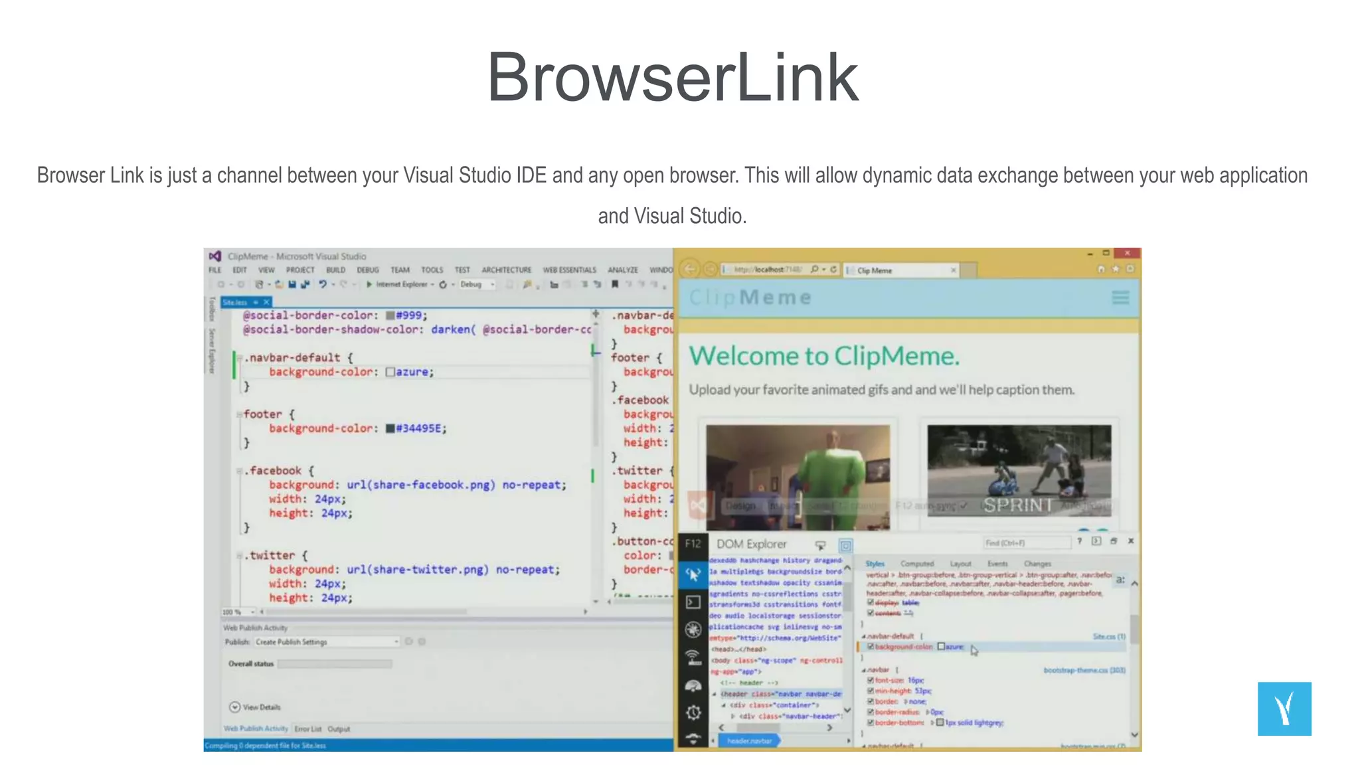Switch to the Computed tab
Screen dimensions: 1360x765
tap(917, 564)
